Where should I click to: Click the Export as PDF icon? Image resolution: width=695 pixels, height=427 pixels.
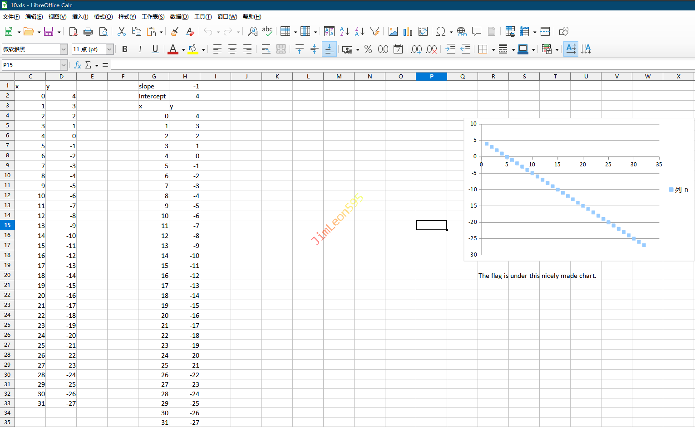coord(73,31)
